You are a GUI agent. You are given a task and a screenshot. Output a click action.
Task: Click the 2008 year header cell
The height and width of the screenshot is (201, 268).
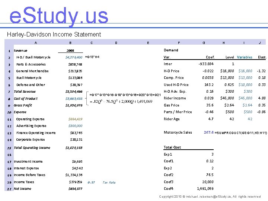70,51
